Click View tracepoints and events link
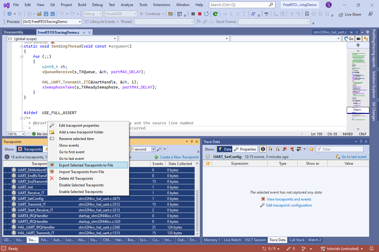This screenshot has height=252, width=379. click(289, 199)
